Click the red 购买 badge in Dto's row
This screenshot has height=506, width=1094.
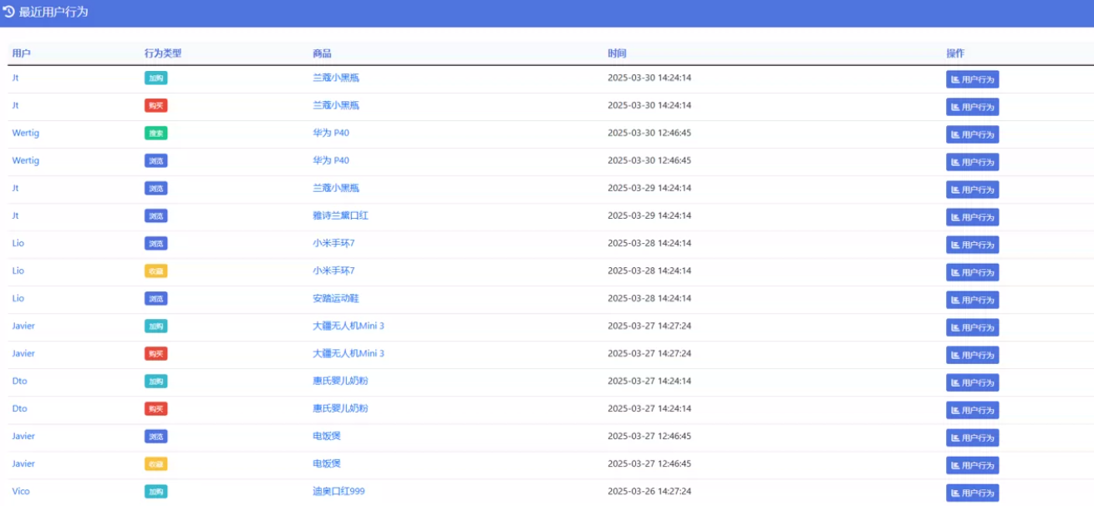[155, 408]
